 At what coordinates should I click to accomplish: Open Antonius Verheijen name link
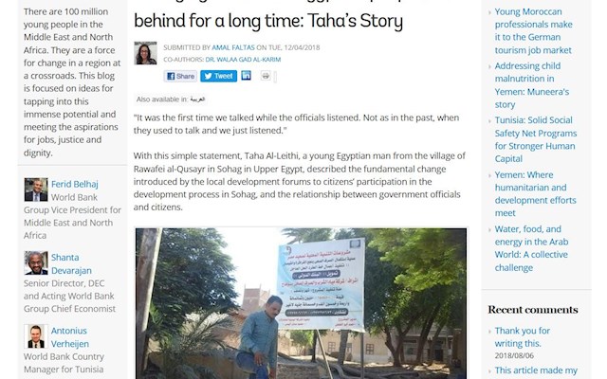70,337
